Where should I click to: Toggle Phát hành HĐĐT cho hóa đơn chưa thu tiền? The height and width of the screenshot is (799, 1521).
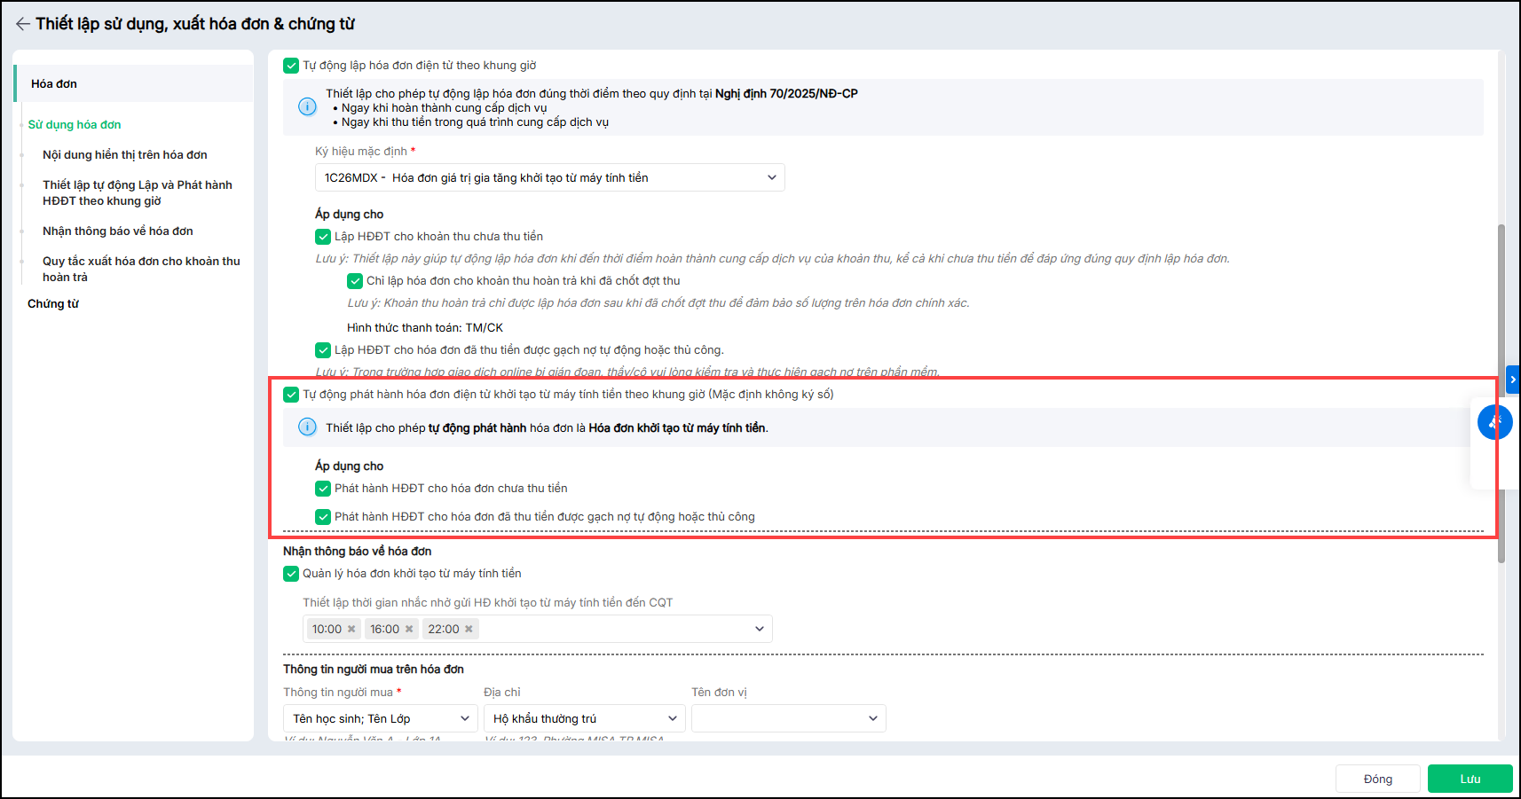click(x=323, y=489)
